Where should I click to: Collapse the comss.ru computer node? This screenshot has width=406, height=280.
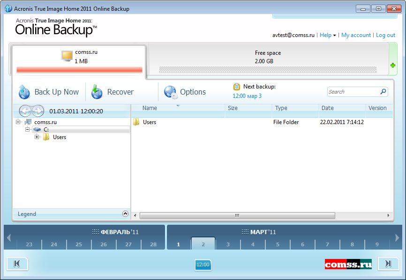point(18,122)
